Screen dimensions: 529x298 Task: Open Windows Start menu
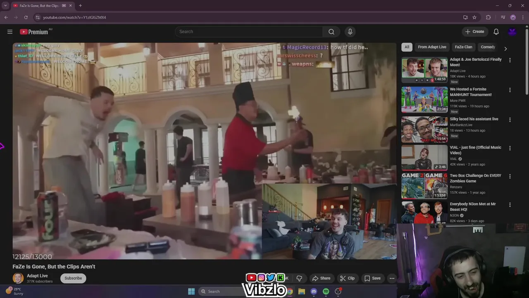coord(191,291)
